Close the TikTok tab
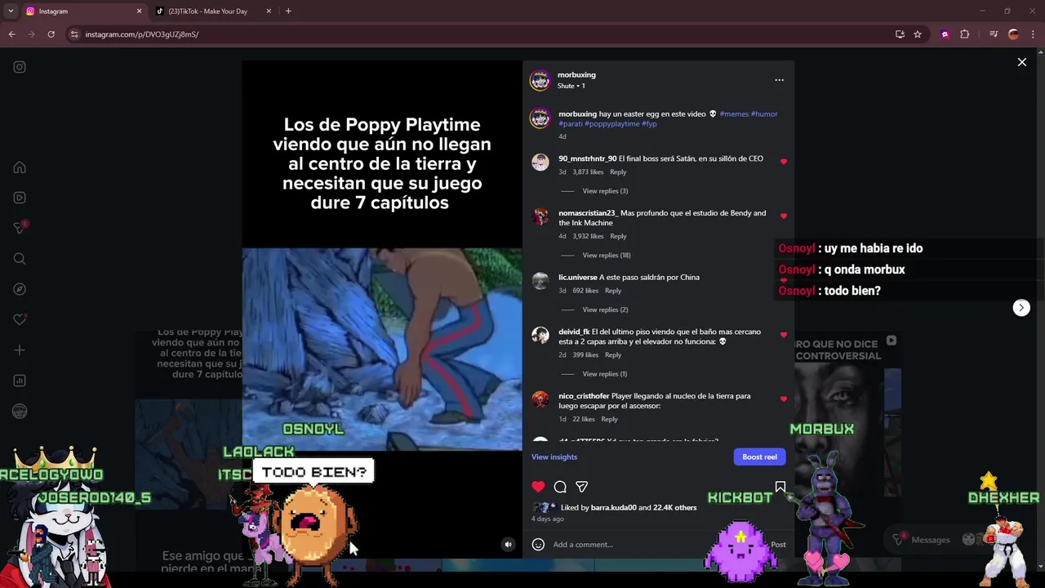The height and width of the screenshot is (588, 1045). 269,11
